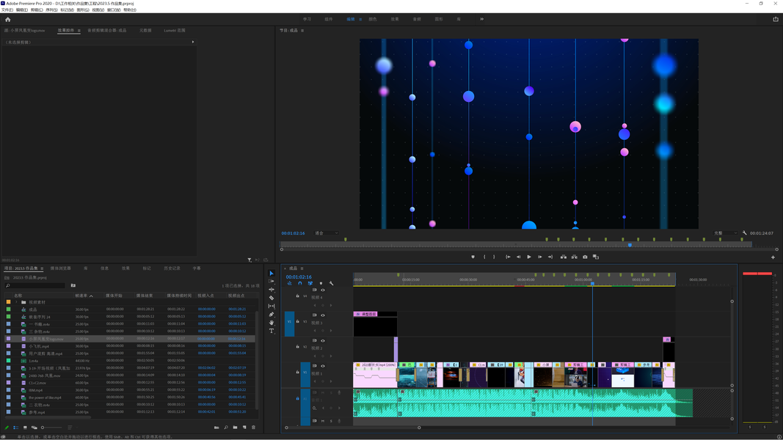Viewport: 783px width, 440px height.
Task: Open the program monitor button editor plus
Action: point(773,257)
